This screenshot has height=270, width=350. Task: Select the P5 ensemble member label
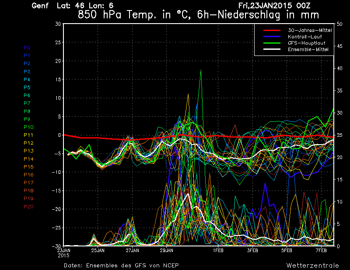tap(27, 87)
